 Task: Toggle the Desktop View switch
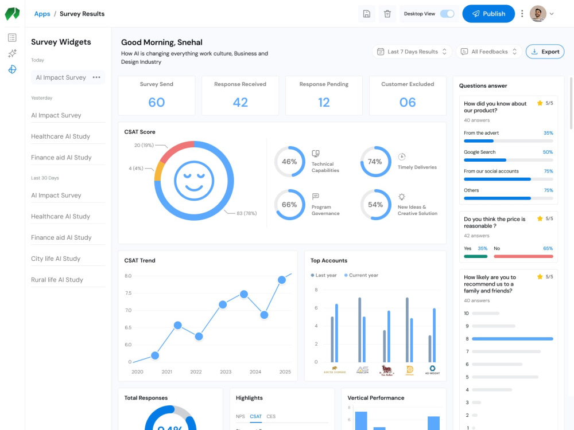[447, 14]
